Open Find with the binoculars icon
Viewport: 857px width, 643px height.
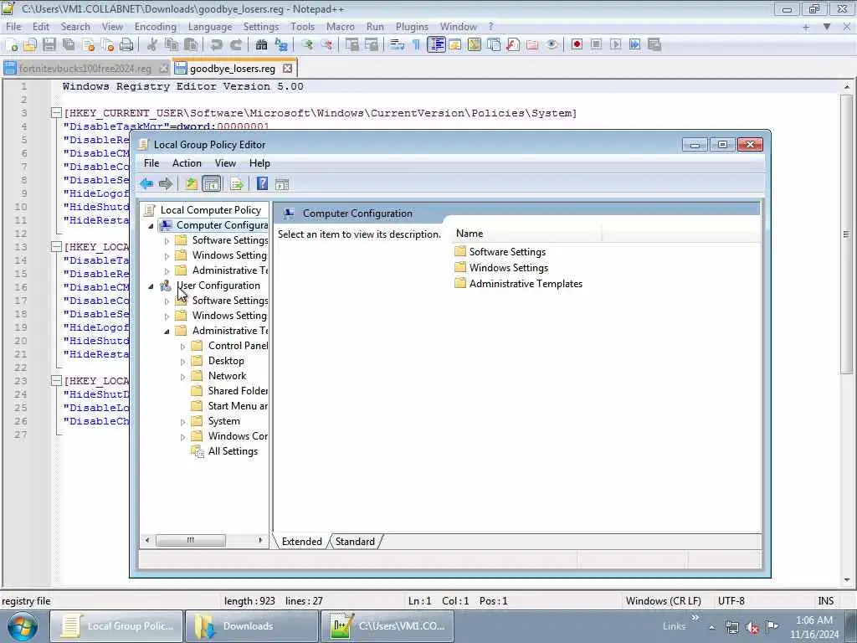pyautogui.click(x=261, y=45)
